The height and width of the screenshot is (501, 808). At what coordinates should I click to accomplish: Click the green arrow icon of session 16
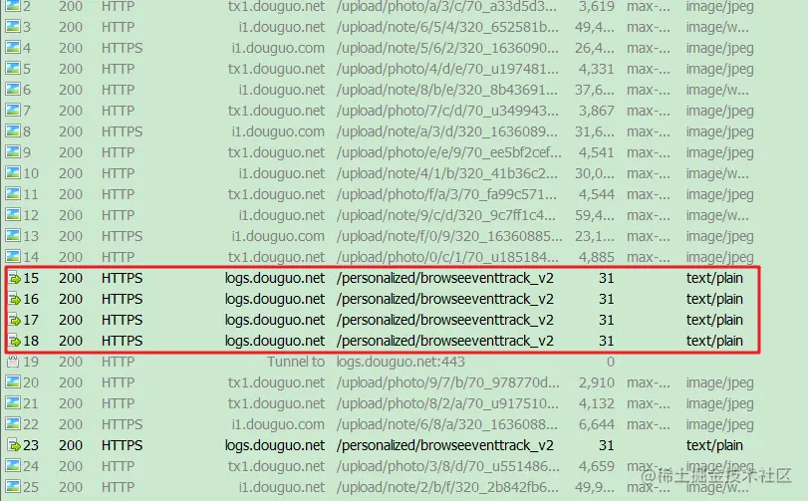tap(14, 299)
